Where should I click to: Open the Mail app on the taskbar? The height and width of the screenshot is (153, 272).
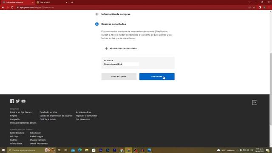(73, 150)
